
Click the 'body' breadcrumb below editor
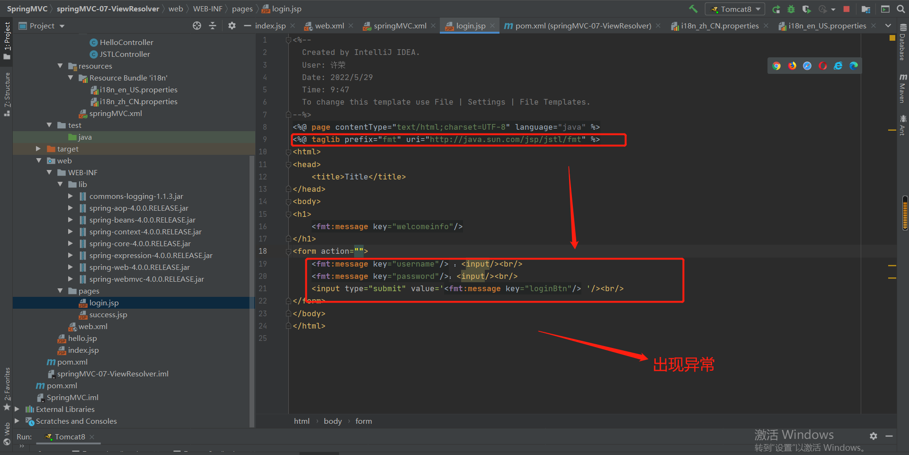[332, 421]
